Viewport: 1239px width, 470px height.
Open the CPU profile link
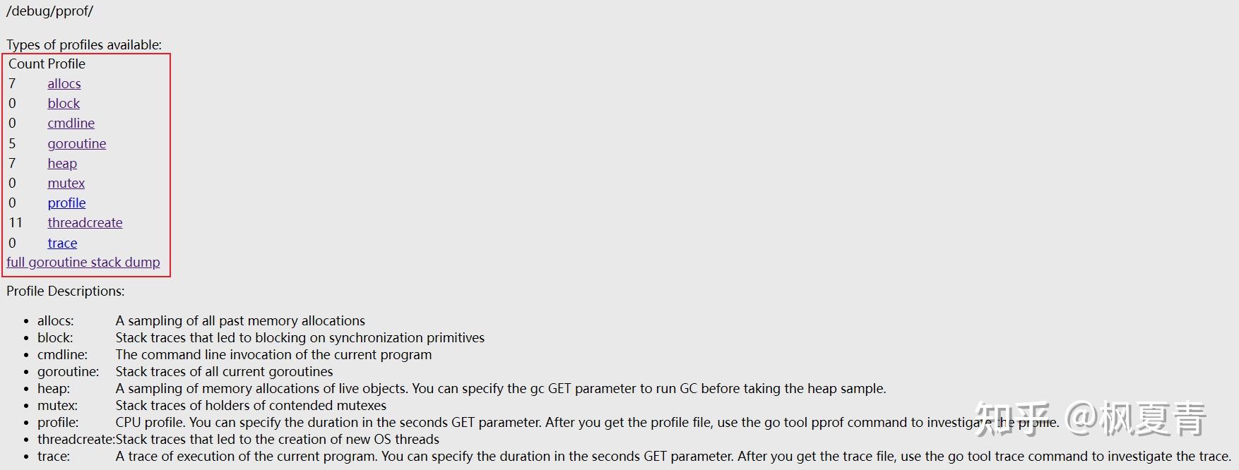(66, 203)
